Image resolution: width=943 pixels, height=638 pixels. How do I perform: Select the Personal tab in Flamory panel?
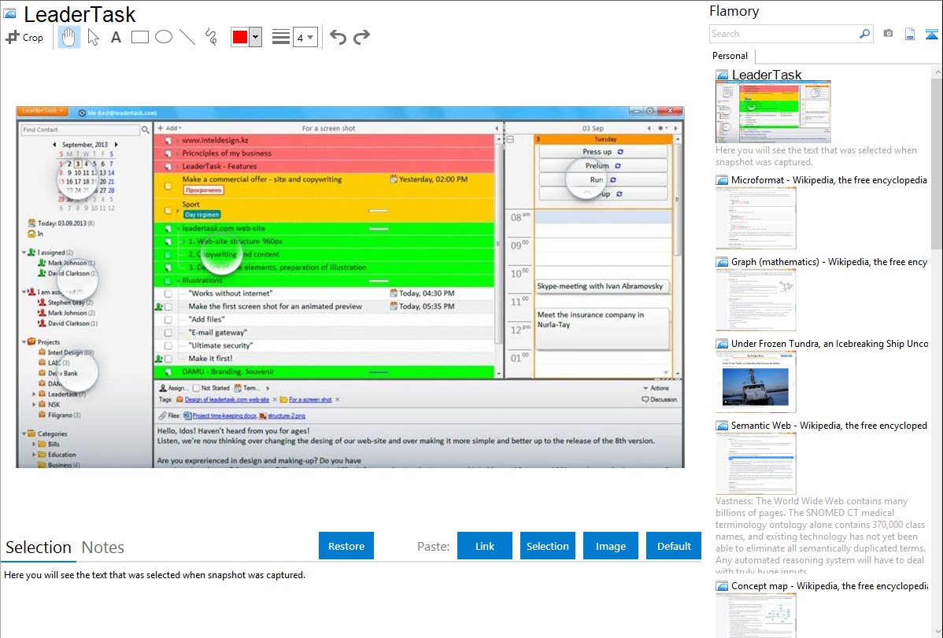point(730,56)
